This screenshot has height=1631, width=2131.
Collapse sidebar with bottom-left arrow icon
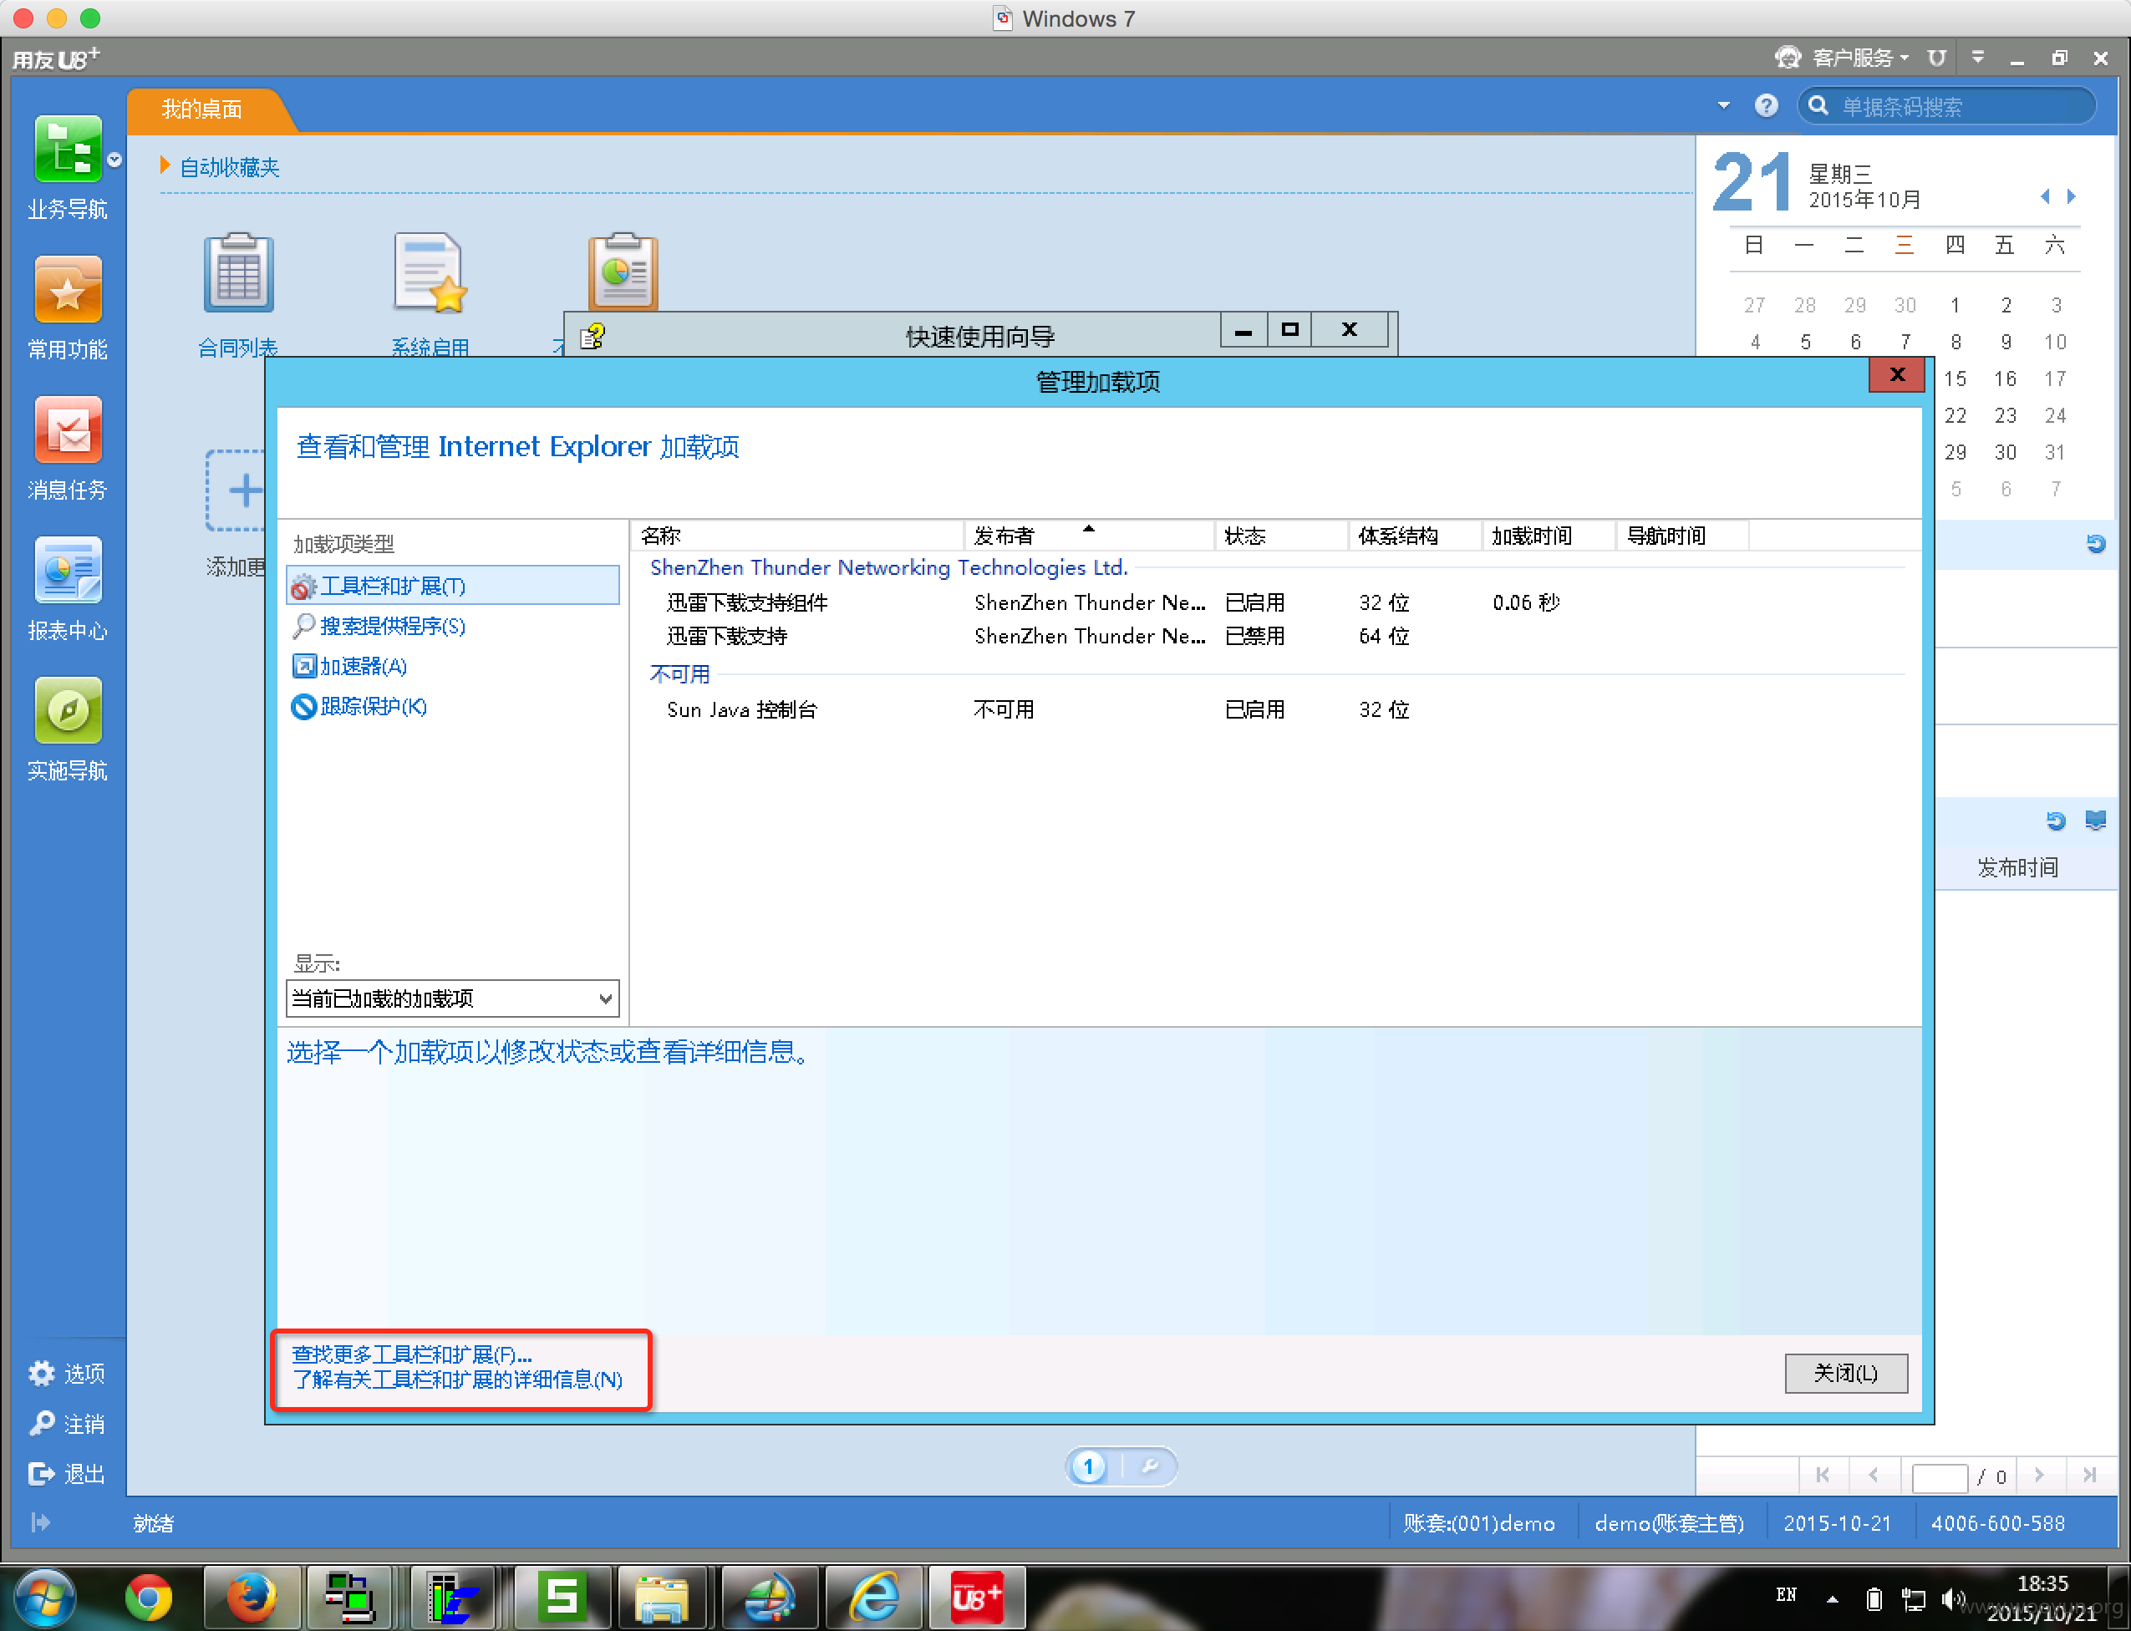click(40, 1522)
